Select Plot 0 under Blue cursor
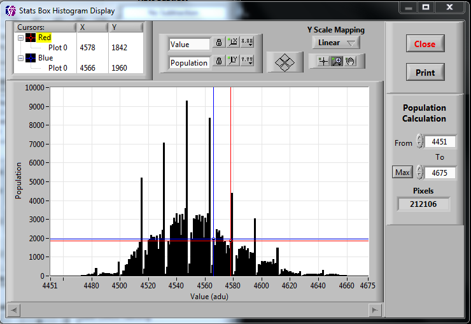This screenshot has height=324, width=471. pos(58,68)
